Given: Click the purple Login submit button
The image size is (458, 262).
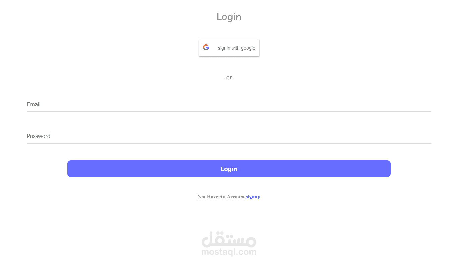Looking at the screenshot, I should point(229,169).
